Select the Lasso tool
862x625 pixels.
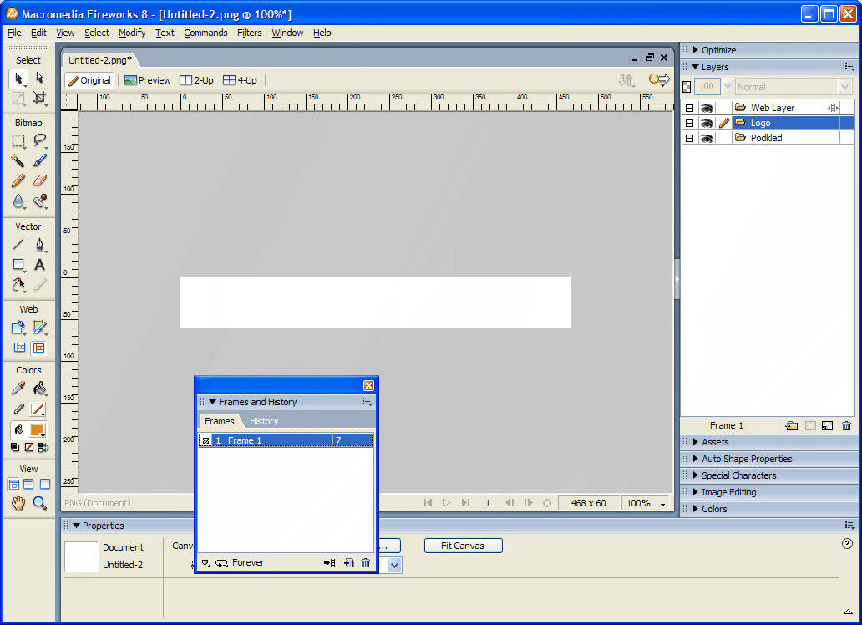pos(39,141)
